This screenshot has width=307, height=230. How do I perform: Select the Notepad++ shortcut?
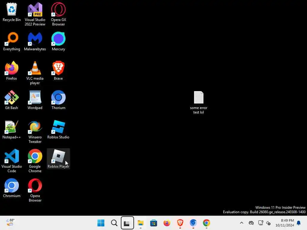(12, 129)
